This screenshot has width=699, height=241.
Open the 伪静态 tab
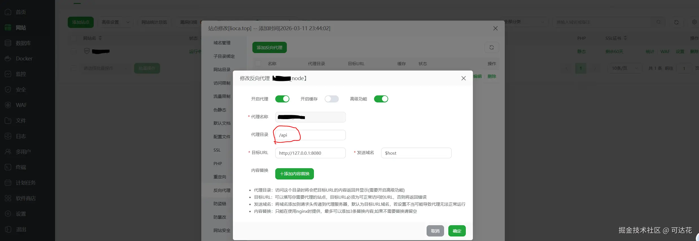point(220,110)
